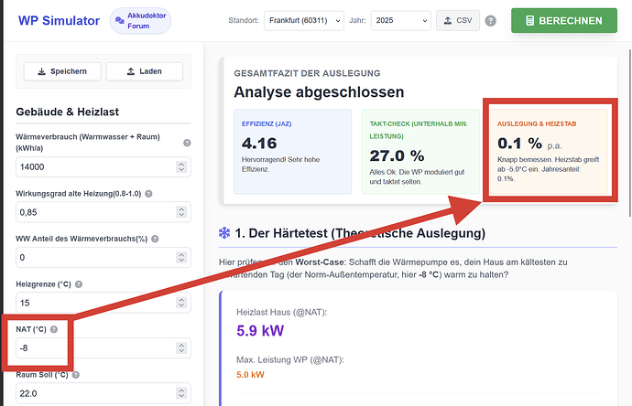This screenshot has width=632, height=406.
Task: Click the stepper arrows of the Wärmeverbrauch field
Action: coord(181,167)
